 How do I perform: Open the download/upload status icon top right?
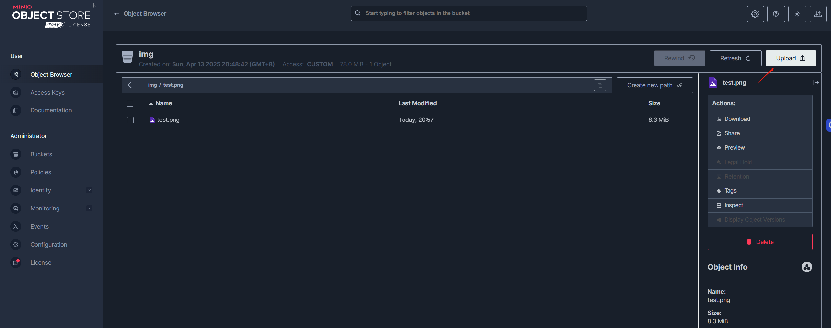818,14
